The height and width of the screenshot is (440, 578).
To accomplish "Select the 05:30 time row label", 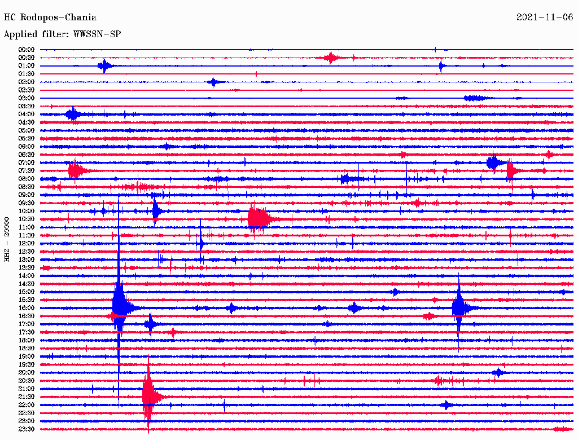I will 27,139.
